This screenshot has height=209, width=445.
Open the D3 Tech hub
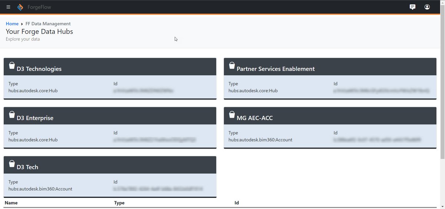pos(27,167)
